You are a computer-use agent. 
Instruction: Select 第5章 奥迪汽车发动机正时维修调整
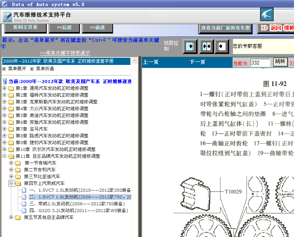coord(52,115)
